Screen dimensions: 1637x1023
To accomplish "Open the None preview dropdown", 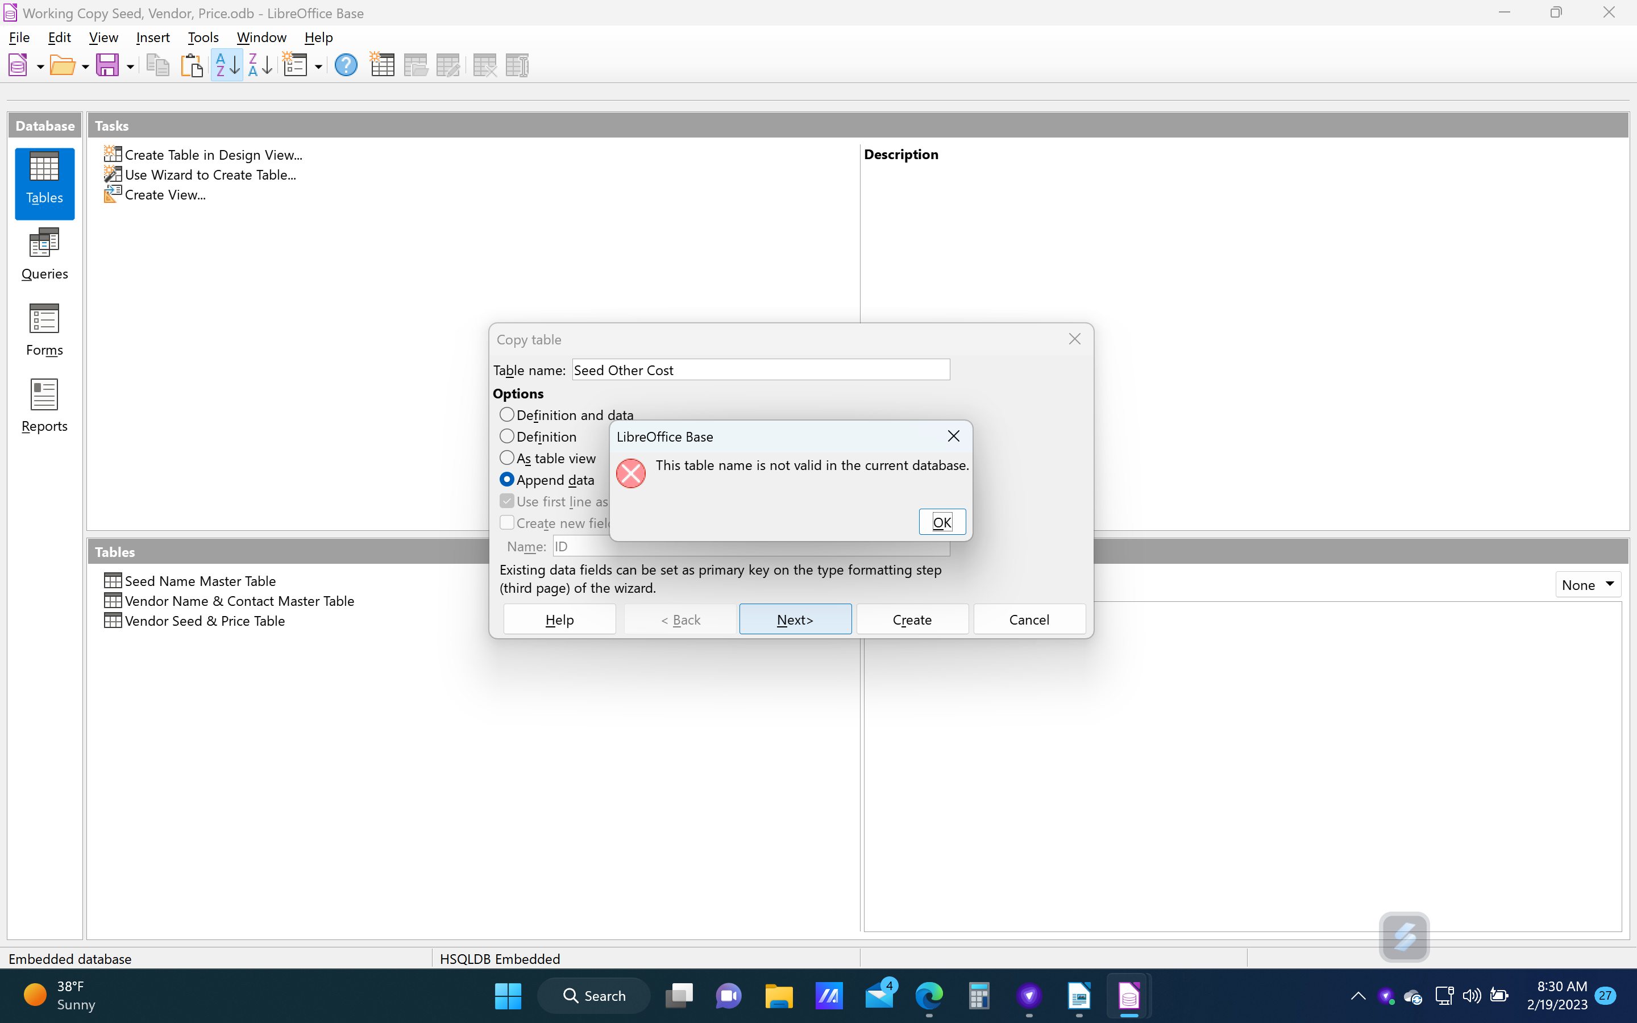I will click(x=1588, y=585).
